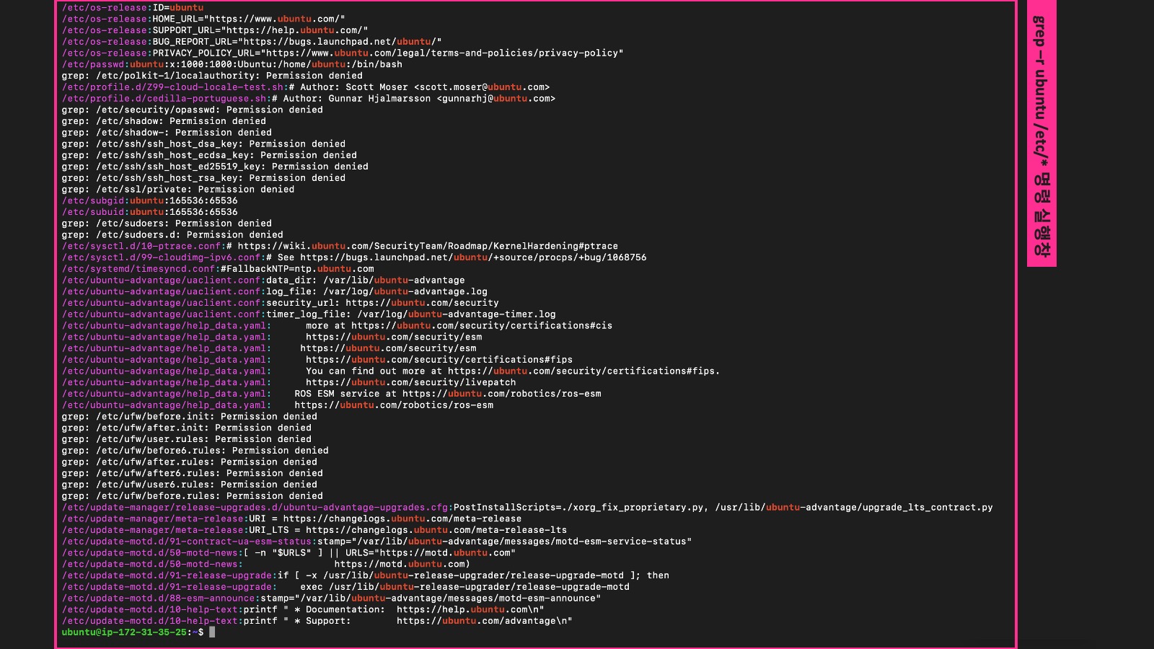Click the /etc/ufw/before.init permission denied line

pos(190,417)
